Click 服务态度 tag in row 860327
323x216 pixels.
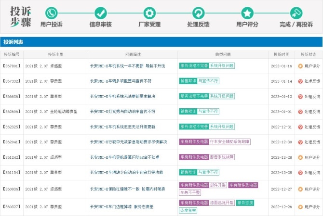245,203
